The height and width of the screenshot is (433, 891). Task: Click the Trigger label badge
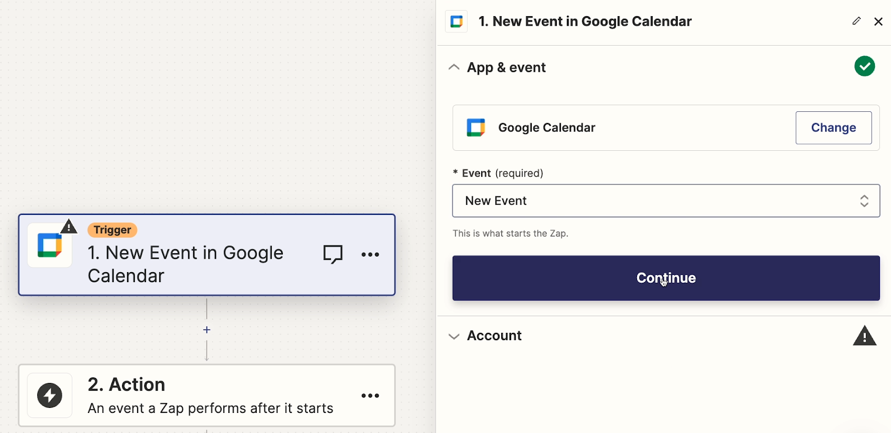pos(112,230)
